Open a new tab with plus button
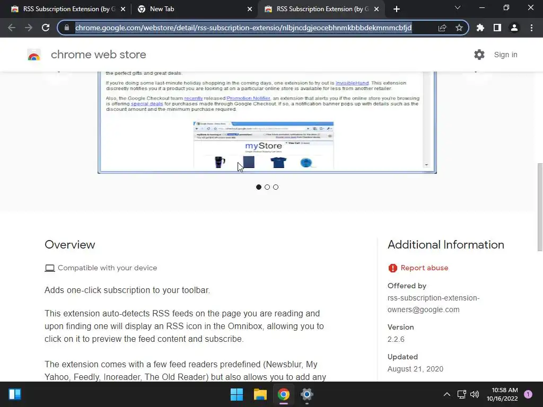The width and height of the screenshot is (543, 407). [x=397, y=9]
